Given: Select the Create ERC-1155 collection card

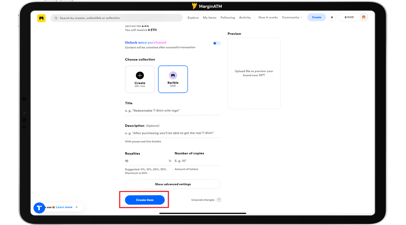Looking at the screenshot, I should point(140,79).
